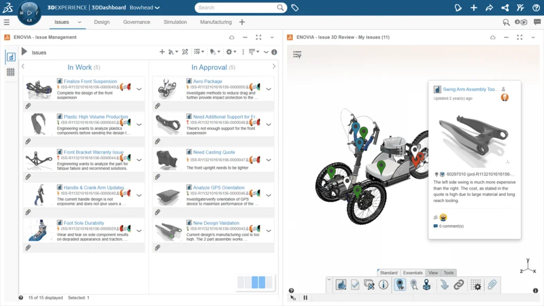The image size is (544, 306).
Task: Click green pin on vehicle seat
Action: (381, 166)
